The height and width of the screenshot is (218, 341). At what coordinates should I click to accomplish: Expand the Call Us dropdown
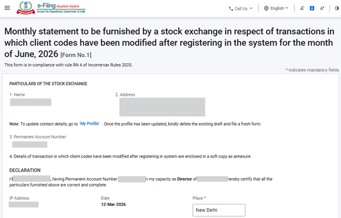coord(244,9)
